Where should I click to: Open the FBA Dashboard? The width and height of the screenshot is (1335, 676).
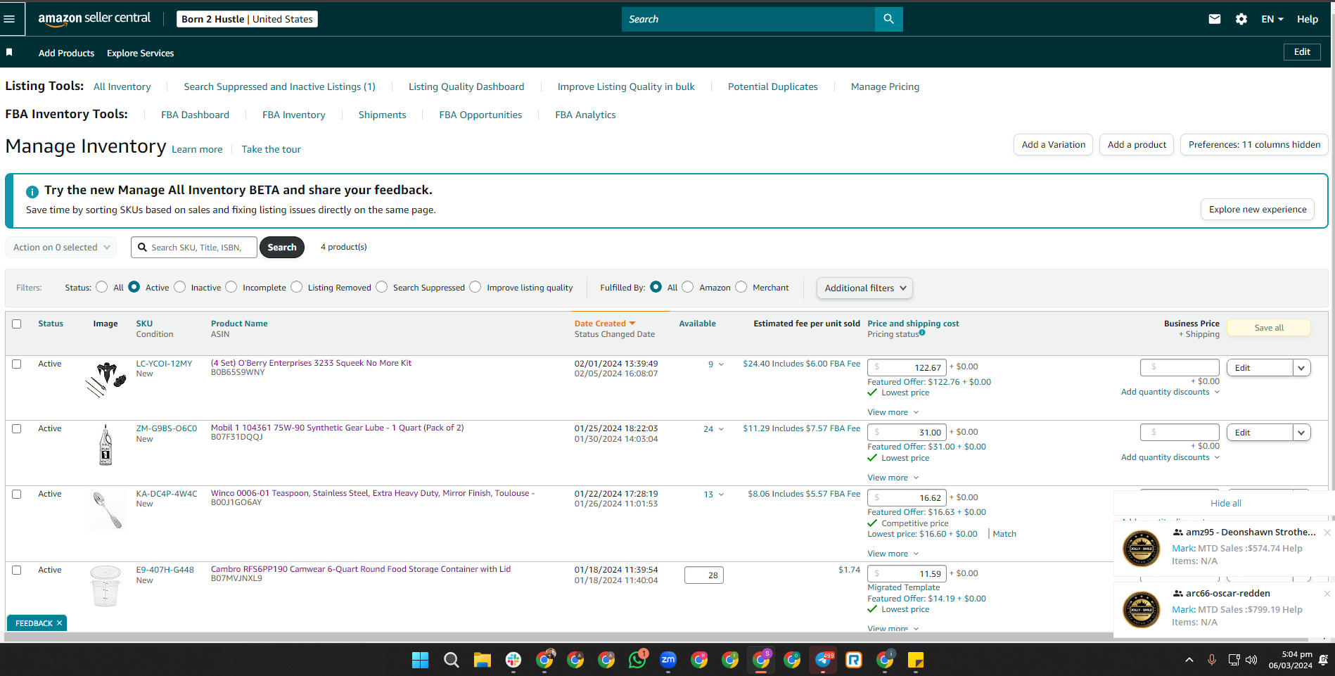tap(195, 115)
